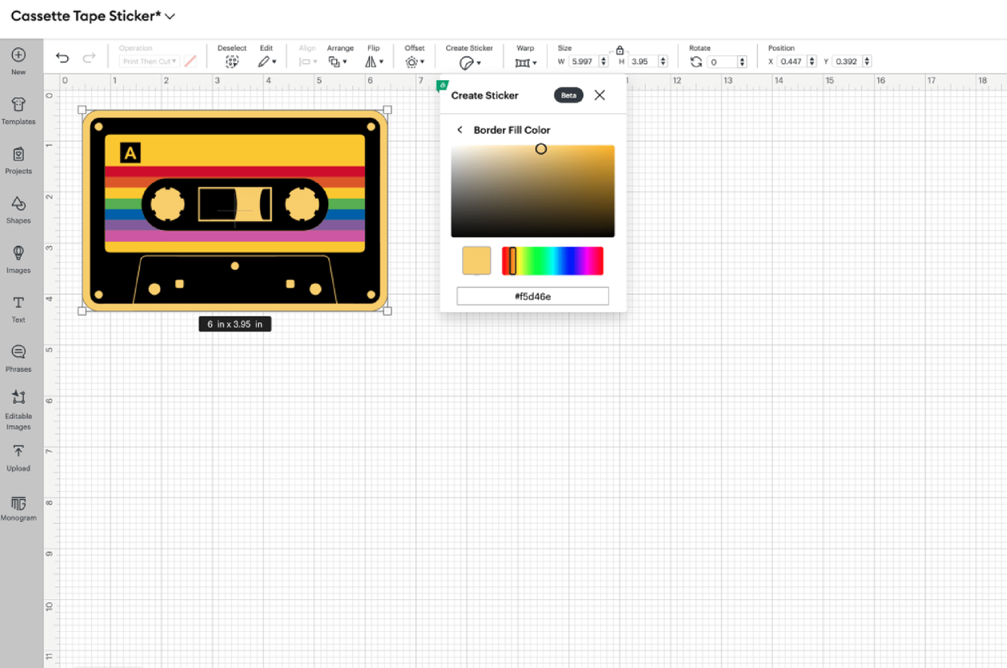Click the hex color code field
1007x668 pixels.
(x=532, y=296)
